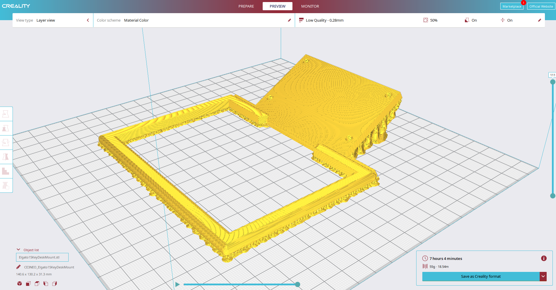Collapse the Object list section
This screenshot has height=290, width=556.
pos(18,250)
